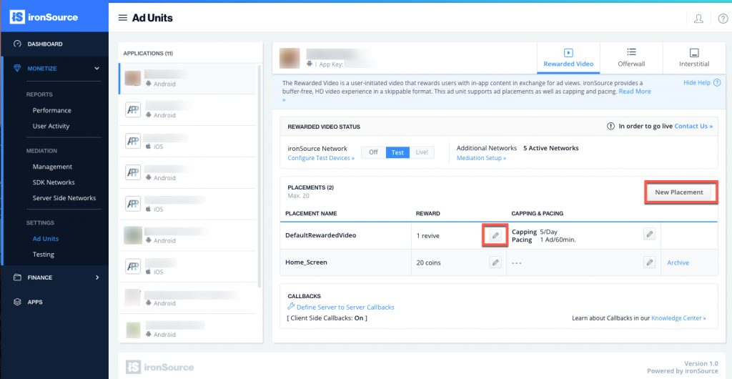Switch ironSource Network status to Off
This screenshot has height=379, width=732.
[373, 152]
